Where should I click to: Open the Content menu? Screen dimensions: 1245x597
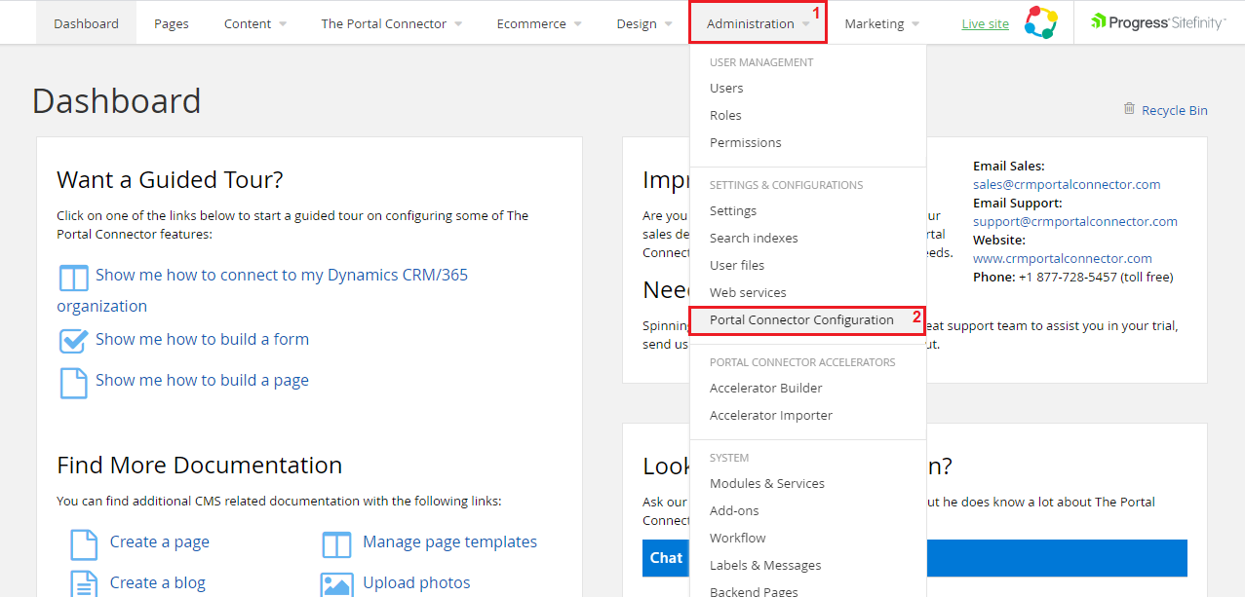[x=248, y=23]
